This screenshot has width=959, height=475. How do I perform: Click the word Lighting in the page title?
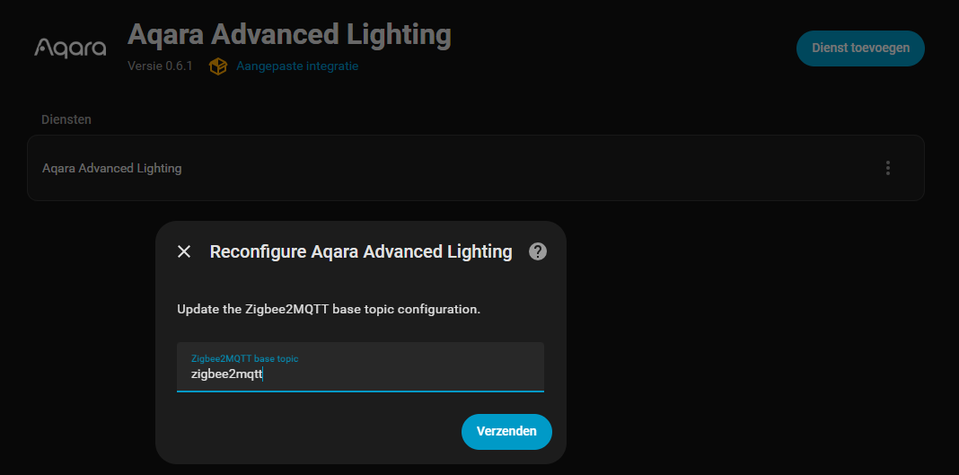click(x=400, y=35)
